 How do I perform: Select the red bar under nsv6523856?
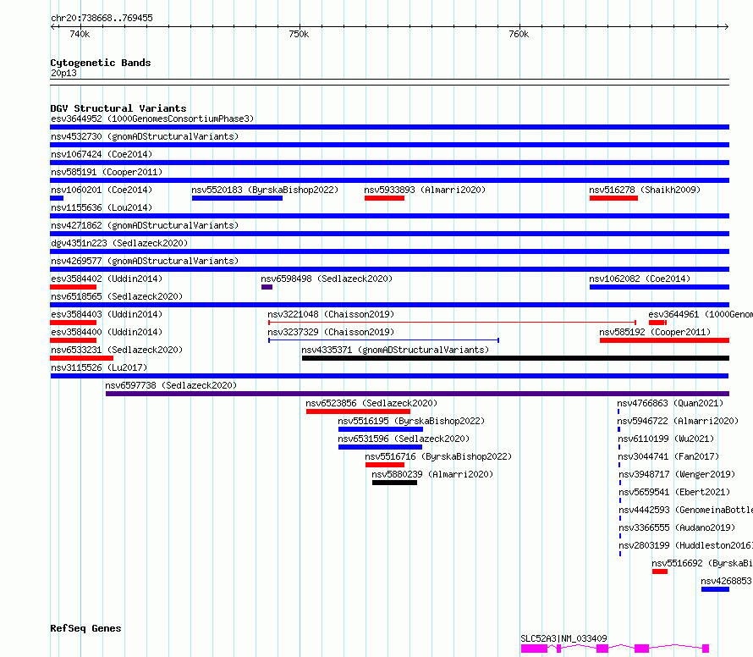coord(358,411)
